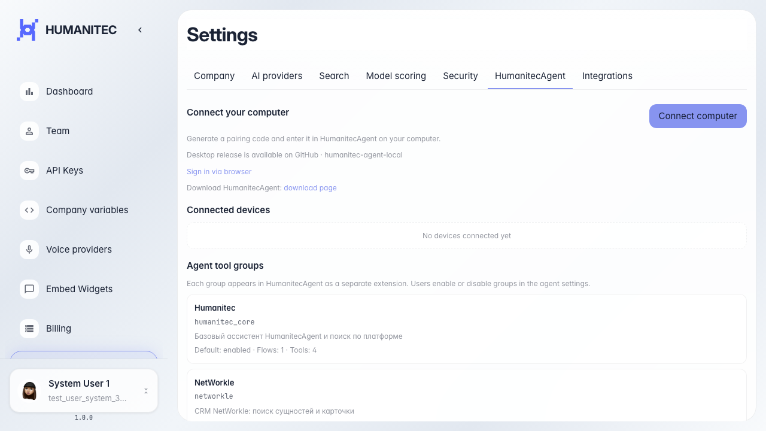The width and height of the screenshot is (766, 431).
Task: Click the Billing list icon
Action: coord(29,329)
